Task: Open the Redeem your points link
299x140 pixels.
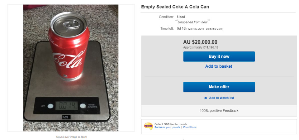Action: coord(167,127)
